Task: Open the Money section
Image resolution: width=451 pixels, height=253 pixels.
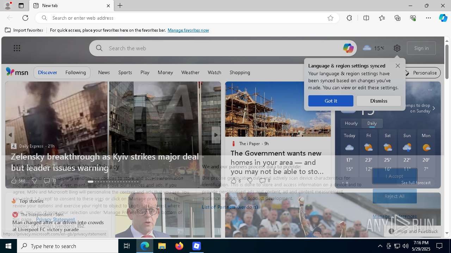Action: (x=165, y=72)
